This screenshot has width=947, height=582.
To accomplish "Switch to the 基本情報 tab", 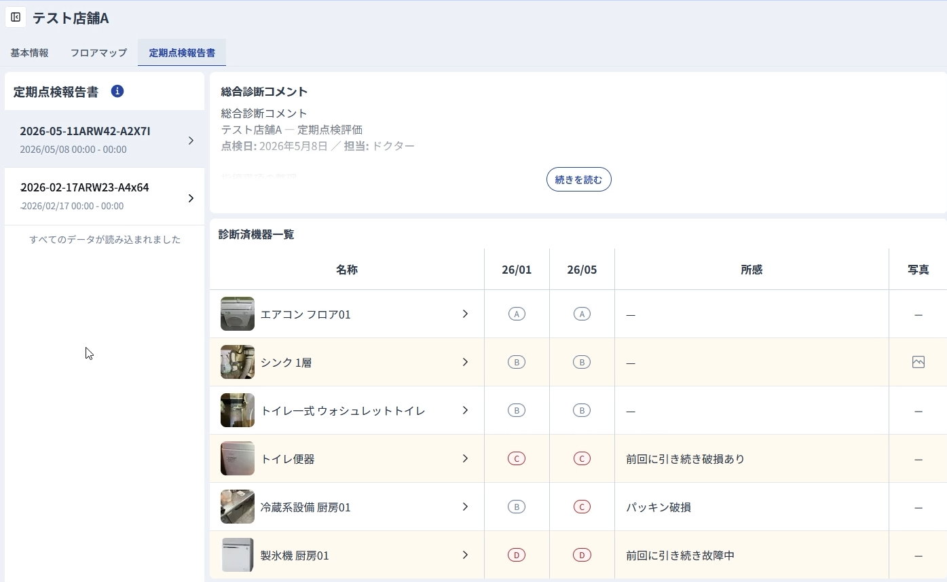I will [x=29, y=52].
